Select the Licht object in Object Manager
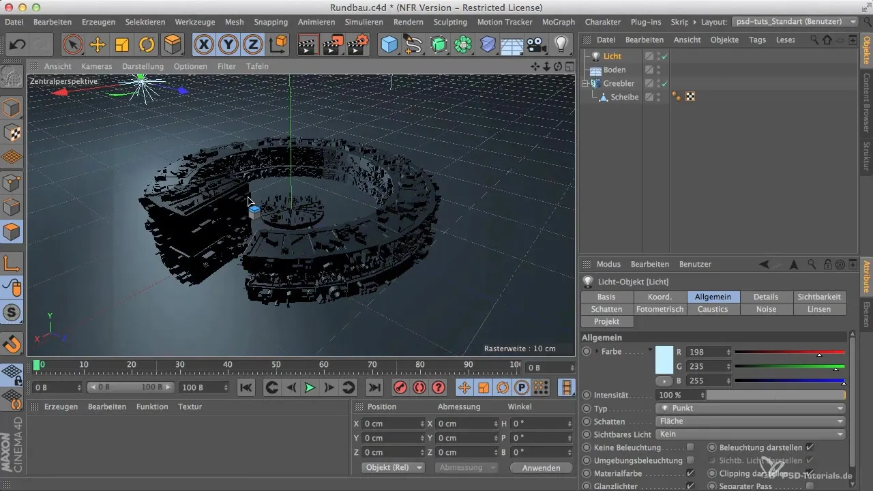The width and height of the screenshot is (873, 491). click(x=612, y=56)
